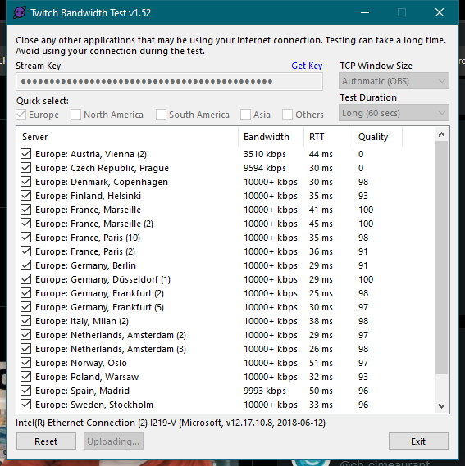Click the 9594 kbps bandwidth value
The width and height of the screenshot is (465, 466).
[x=265, y=168]
